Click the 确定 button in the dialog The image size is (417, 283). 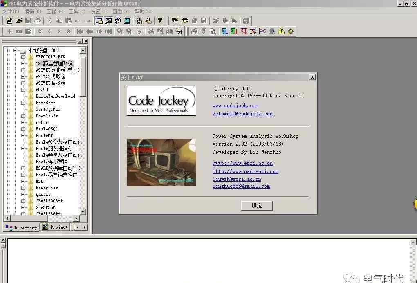tap(257, 206)
